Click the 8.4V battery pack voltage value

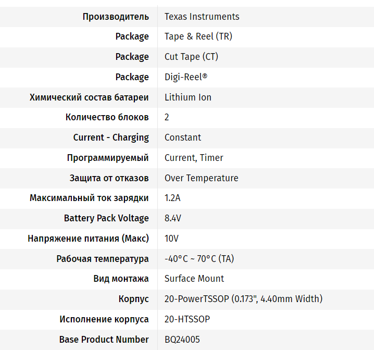[x=172, y=218]
